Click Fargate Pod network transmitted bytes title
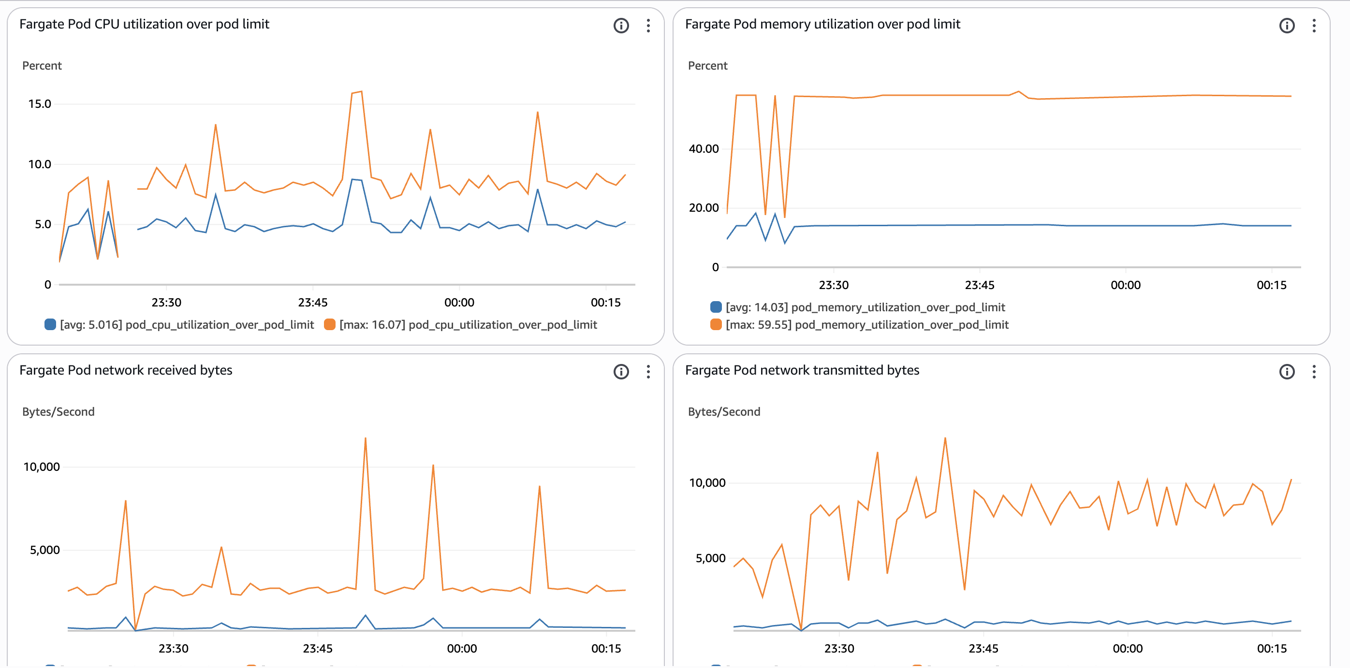 coord(802,370)
